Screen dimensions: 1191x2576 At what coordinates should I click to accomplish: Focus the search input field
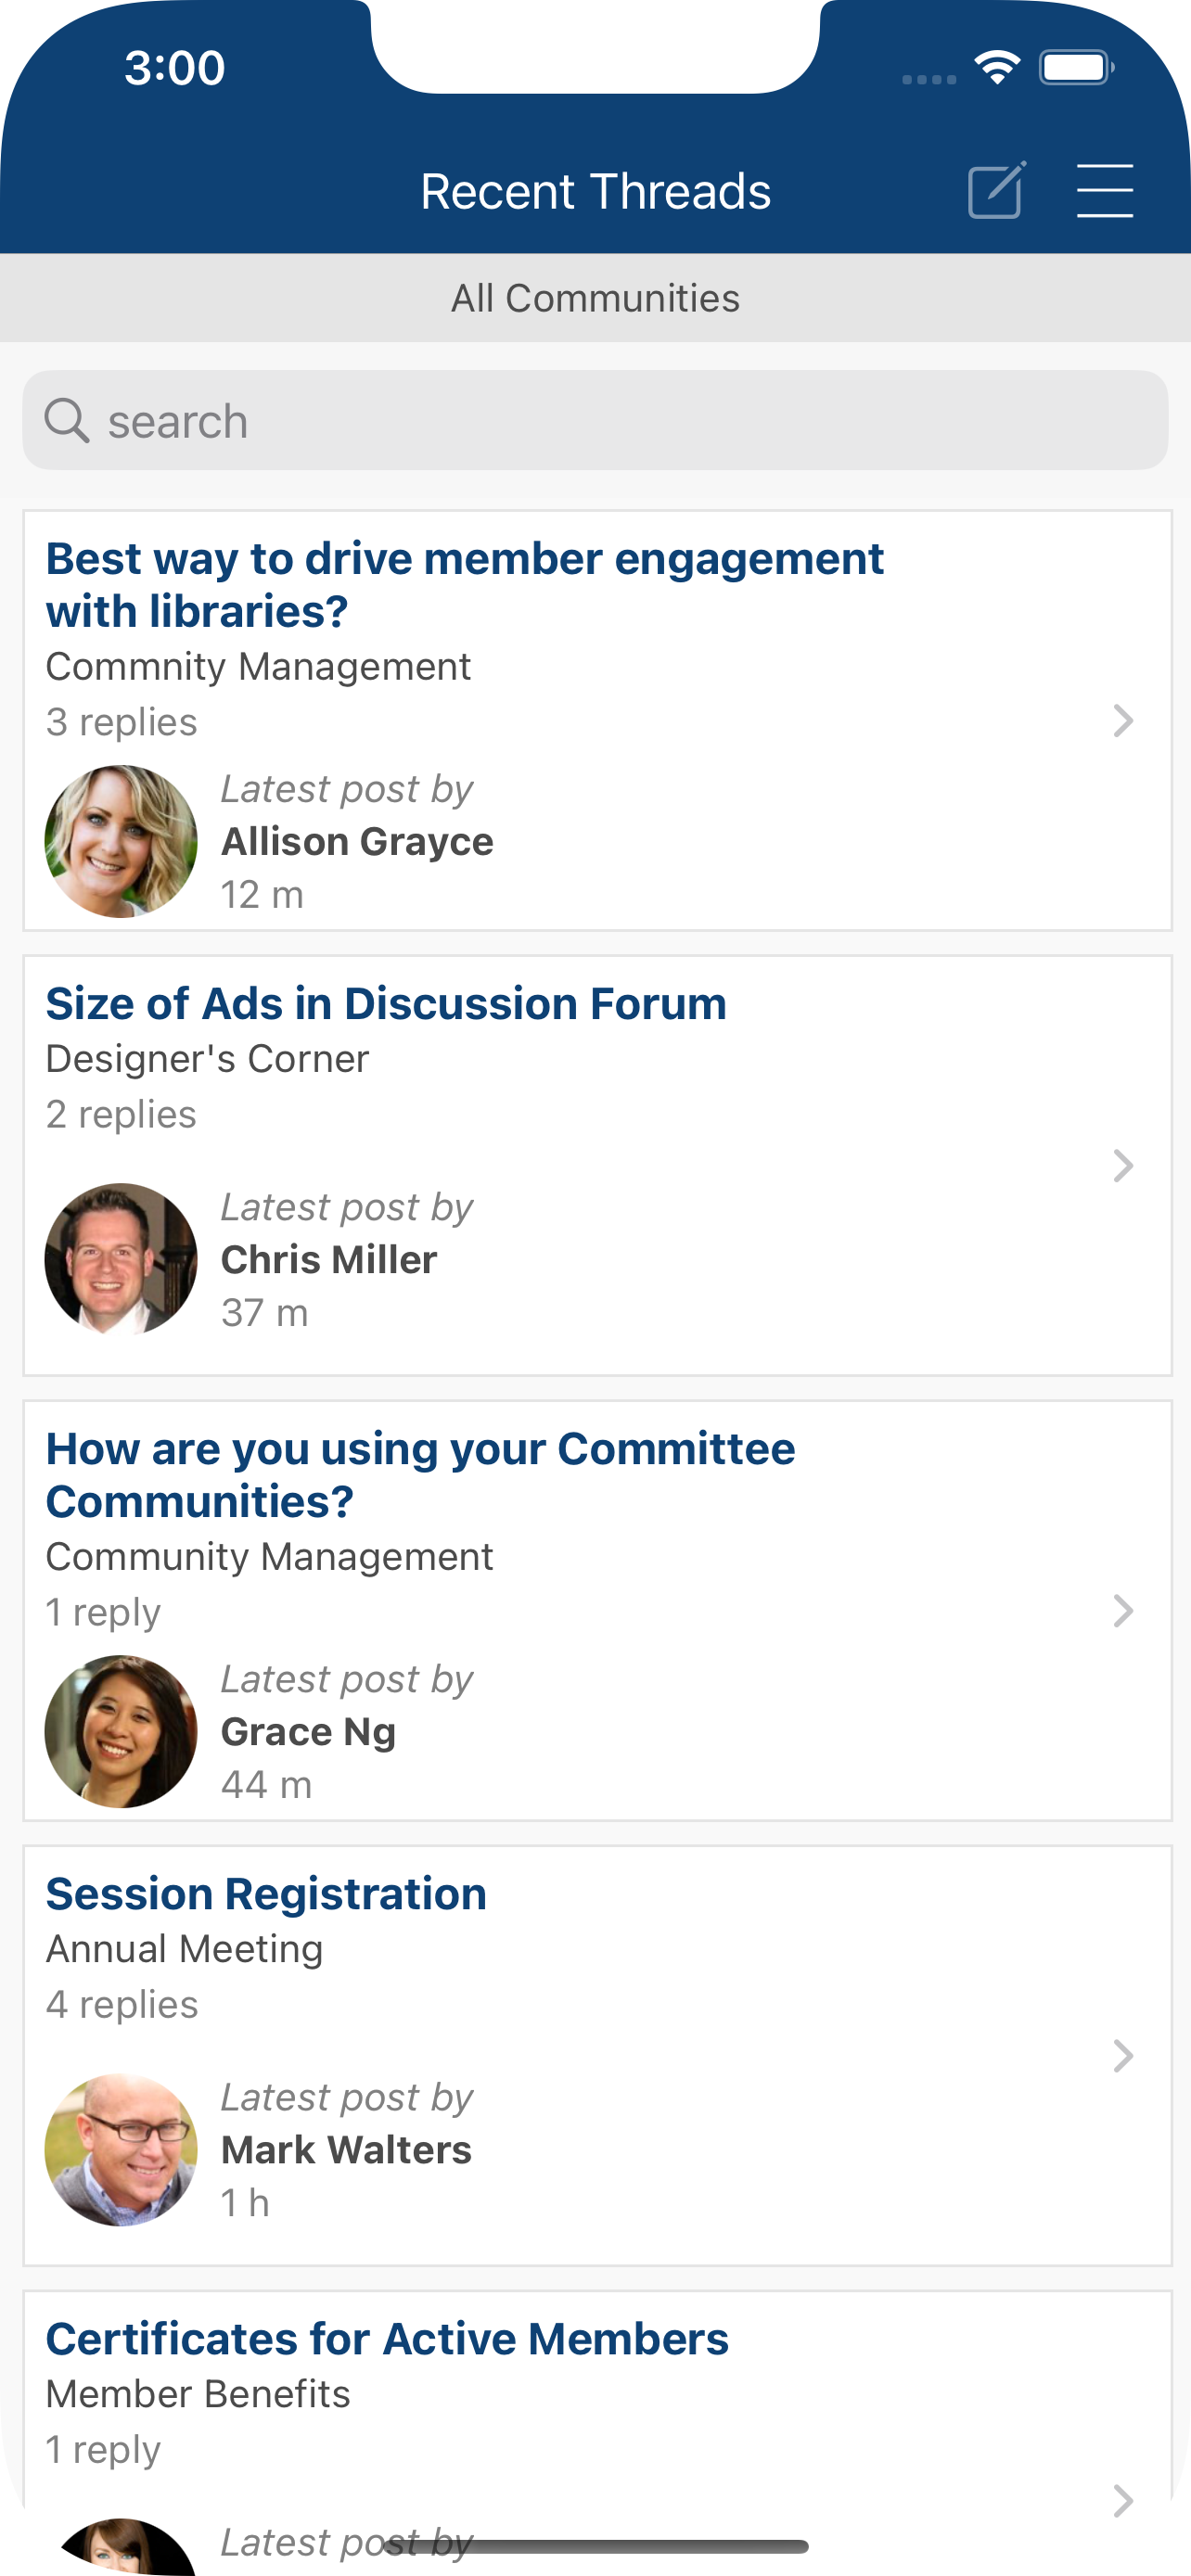tap(595, 420)
